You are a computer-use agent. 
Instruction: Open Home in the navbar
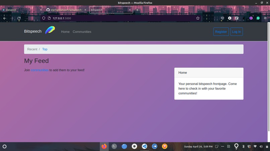coord(65,32)
